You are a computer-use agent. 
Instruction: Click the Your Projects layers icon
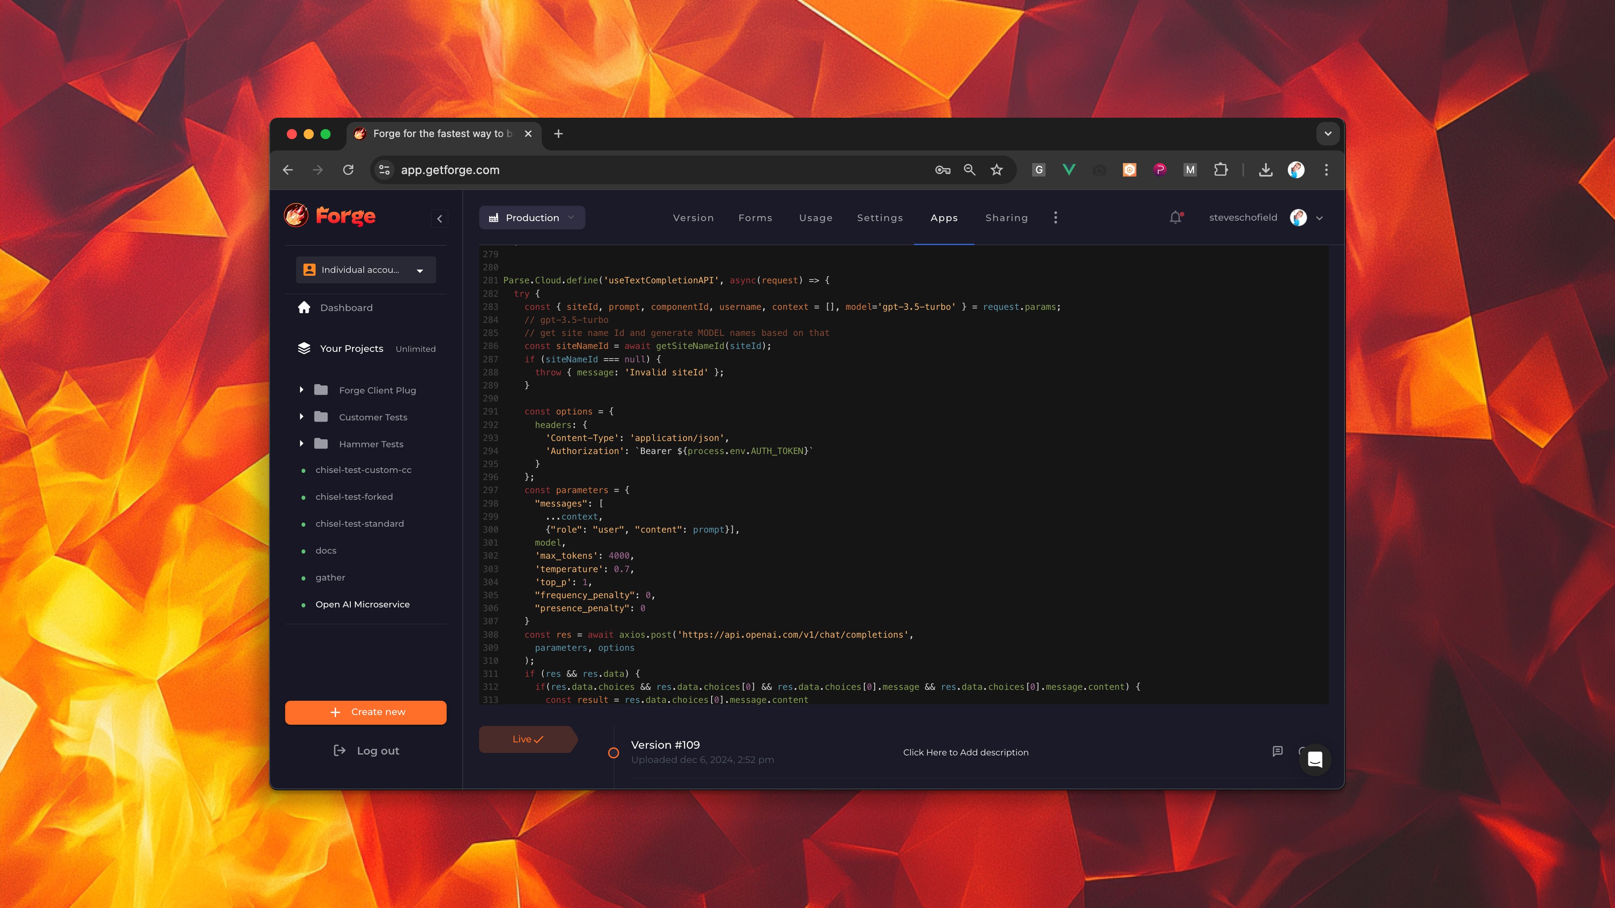tap(304, 348)
